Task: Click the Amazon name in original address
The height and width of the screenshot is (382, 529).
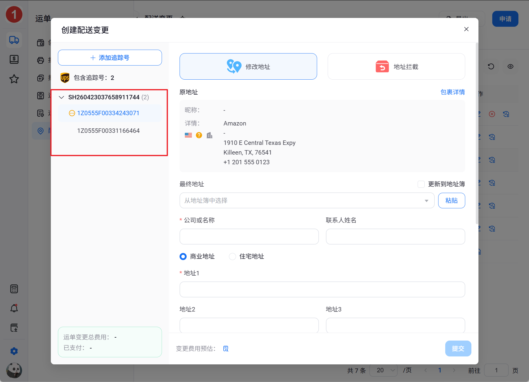Action: pyautogui.click(x=235, y=123)
